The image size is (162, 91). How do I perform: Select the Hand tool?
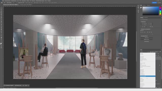[x=1, y=38]
